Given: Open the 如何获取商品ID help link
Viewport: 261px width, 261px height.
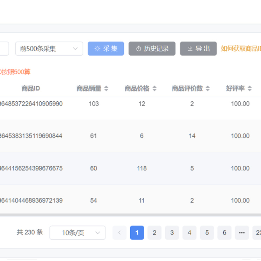Looking at the screenshot, I should pyautogui.click(x=241, y=49).
